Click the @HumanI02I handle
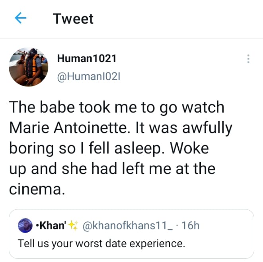Image resolution: width=263 pixels, height=262 pixels. point(89,78)
